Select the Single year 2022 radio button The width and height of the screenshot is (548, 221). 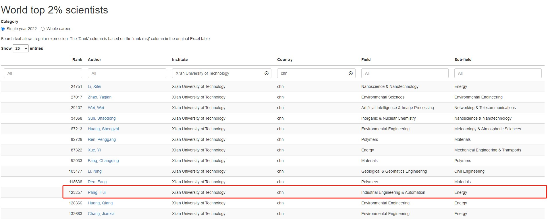click(x=3, y=29)
